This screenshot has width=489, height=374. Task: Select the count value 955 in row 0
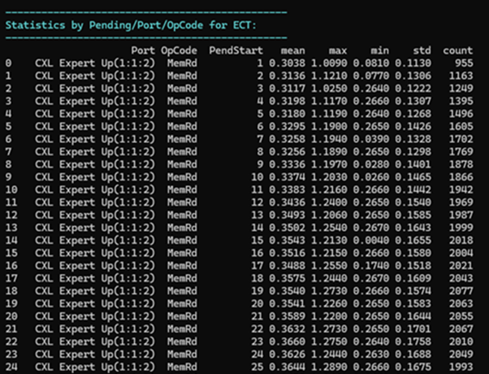pyautogui.click(x=463, y=62)
